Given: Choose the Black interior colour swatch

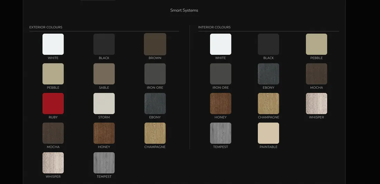Looking at the screenshot, I should (268, 44).
